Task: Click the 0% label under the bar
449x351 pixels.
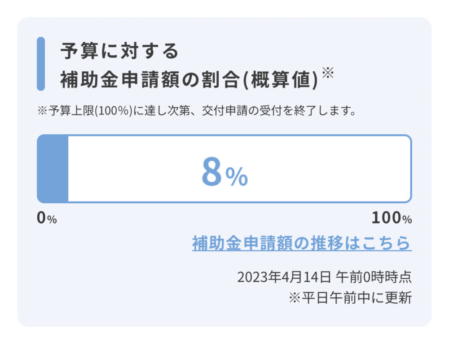Action: tap(47, 218)
